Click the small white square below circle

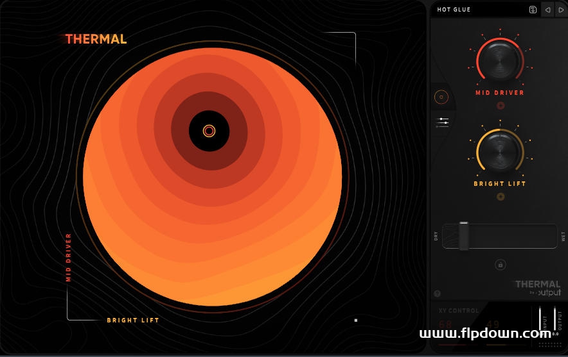point(356,320)
